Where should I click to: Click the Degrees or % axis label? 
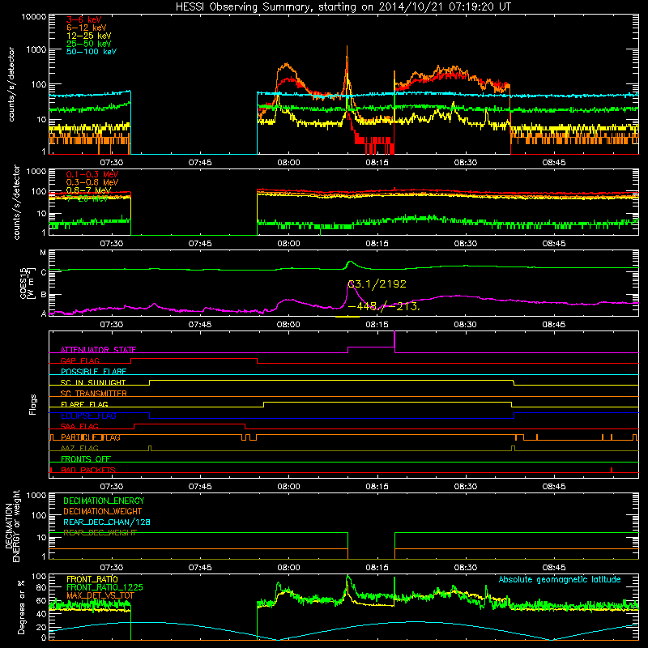pyautogui.click(x=22, y=607)
